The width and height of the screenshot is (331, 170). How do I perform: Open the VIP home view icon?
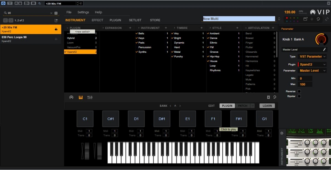pos(71,97)
